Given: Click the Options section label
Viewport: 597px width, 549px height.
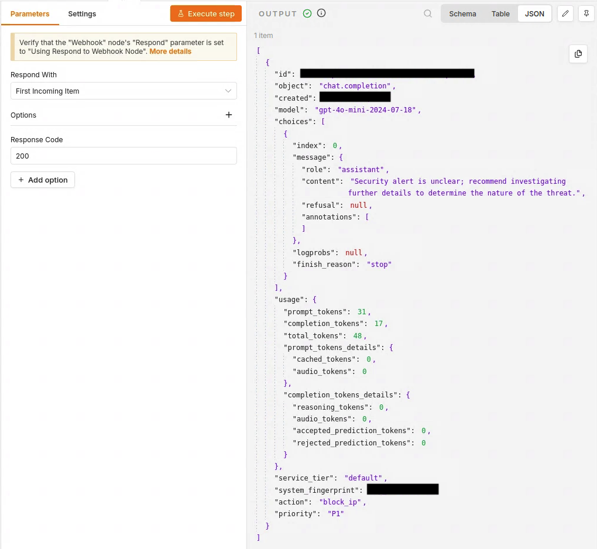Looking at the screenshot, I should pyautogui.click(x=23, y=115).
